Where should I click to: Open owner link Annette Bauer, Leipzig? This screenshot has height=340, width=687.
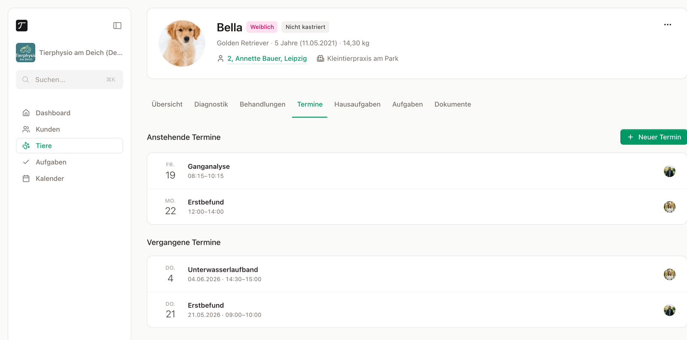(267, 58)
